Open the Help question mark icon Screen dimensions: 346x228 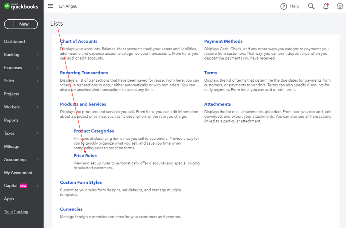click(x=284, y=6)
